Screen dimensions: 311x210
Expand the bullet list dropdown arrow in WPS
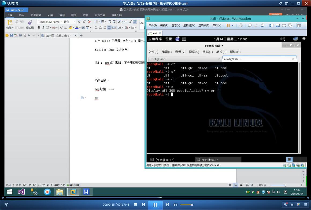pyautogui.click(x=99, y=22)
